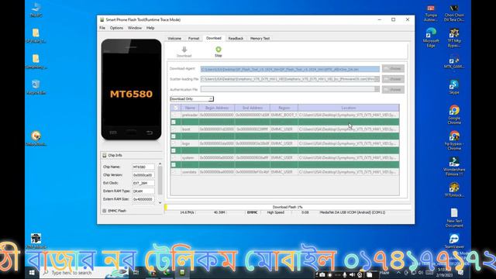The width and height of the screenshot is (496, 279).
Task: Switch to the Memory Test tab
Action: 260,39
